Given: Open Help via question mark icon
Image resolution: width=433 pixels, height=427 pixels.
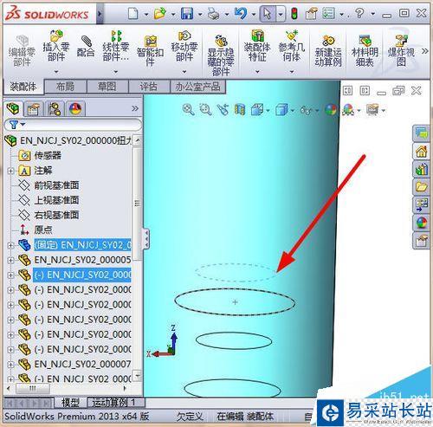Looking at the screenshot, I should point(359,13).
